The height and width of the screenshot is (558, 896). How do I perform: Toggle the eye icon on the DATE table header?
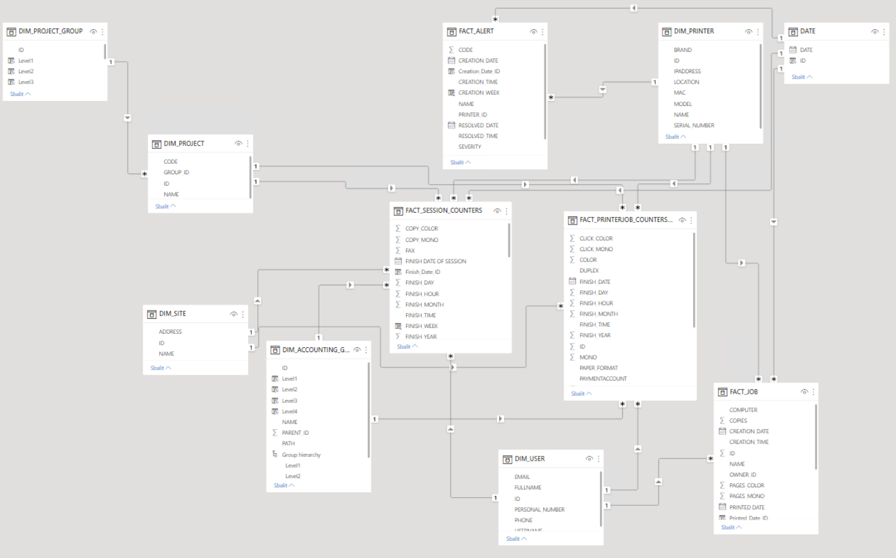pos(876,31)
